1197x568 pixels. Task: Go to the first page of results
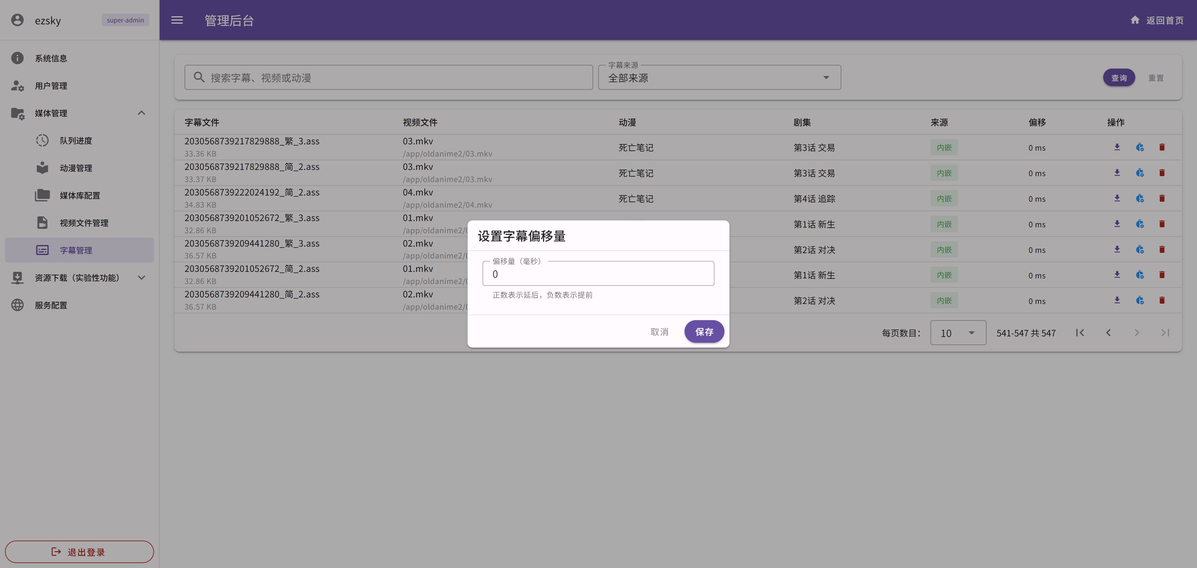pyautogui.click(x=1080, y=333)
